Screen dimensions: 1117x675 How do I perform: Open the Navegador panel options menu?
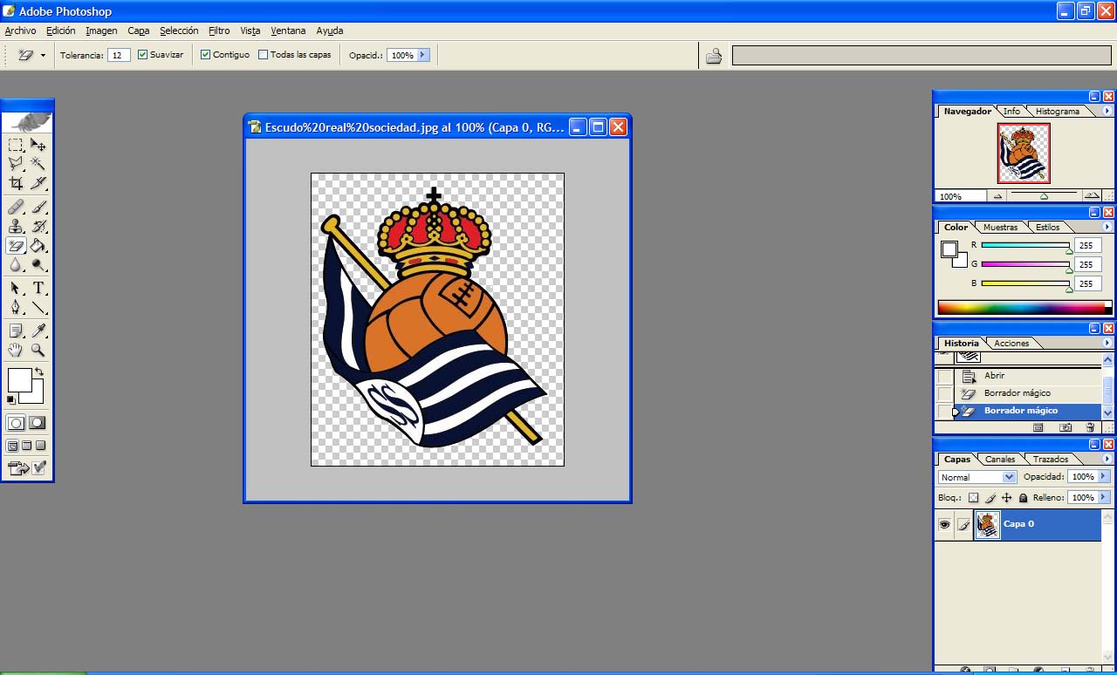click(1107, 112)
